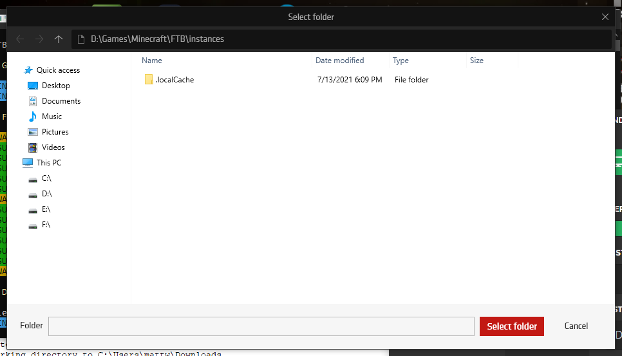Select the .localCache folder

pos(175,80)
